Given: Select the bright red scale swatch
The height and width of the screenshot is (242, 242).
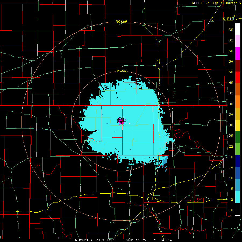Looking at the screenshot, I should click(x=237, y=77).
